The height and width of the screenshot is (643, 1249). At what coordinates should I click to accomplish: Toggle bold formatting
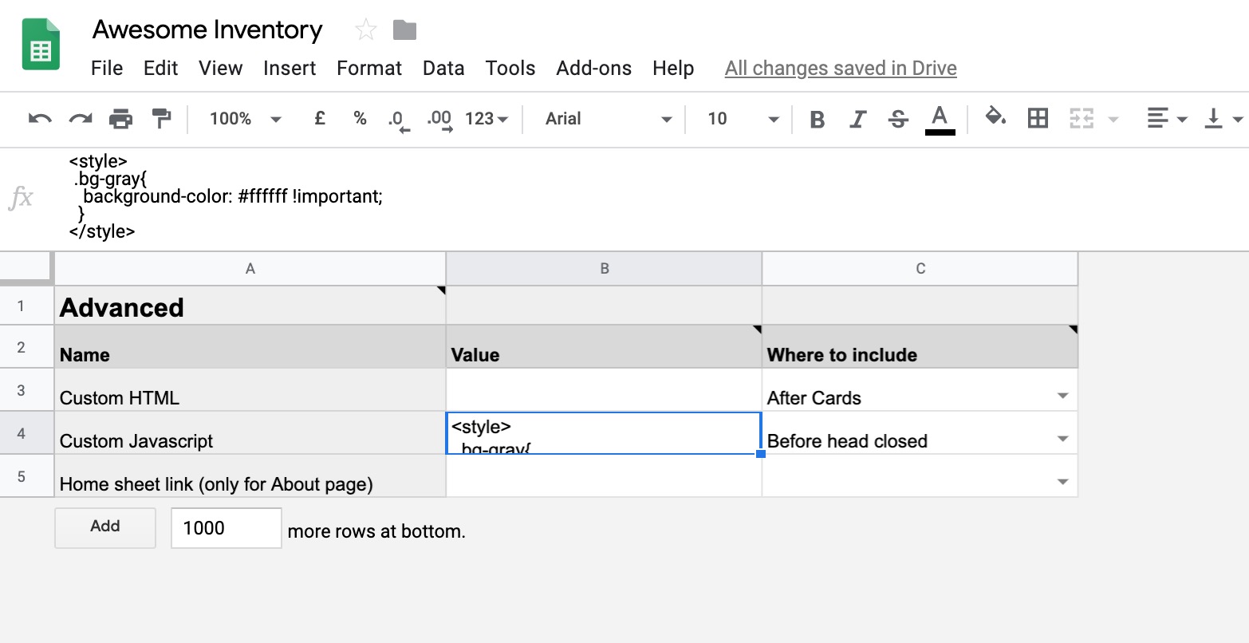817,119
